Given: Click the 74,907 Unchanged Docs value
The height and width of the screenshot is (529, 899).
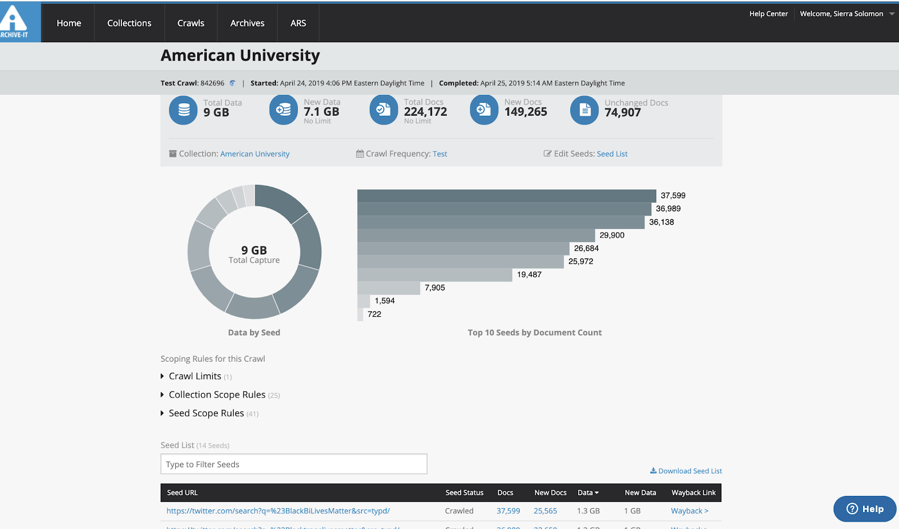Looking at the screenshot, I should click(623, 112).
